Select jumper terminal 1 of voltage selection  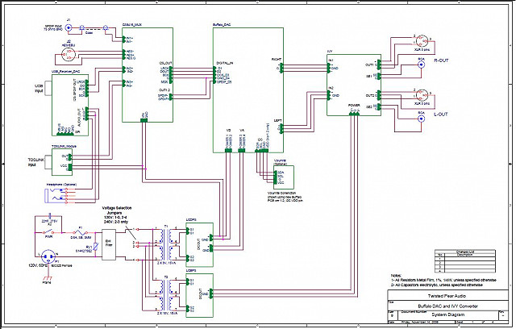point(136,229)
